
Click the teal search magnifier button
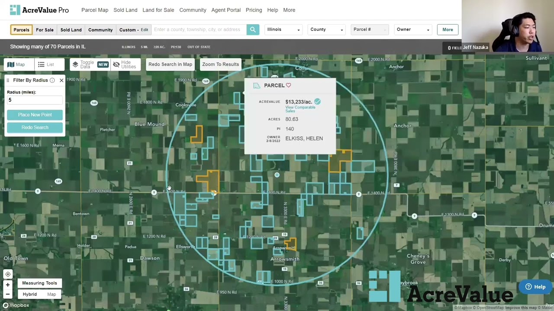point(253,29)
